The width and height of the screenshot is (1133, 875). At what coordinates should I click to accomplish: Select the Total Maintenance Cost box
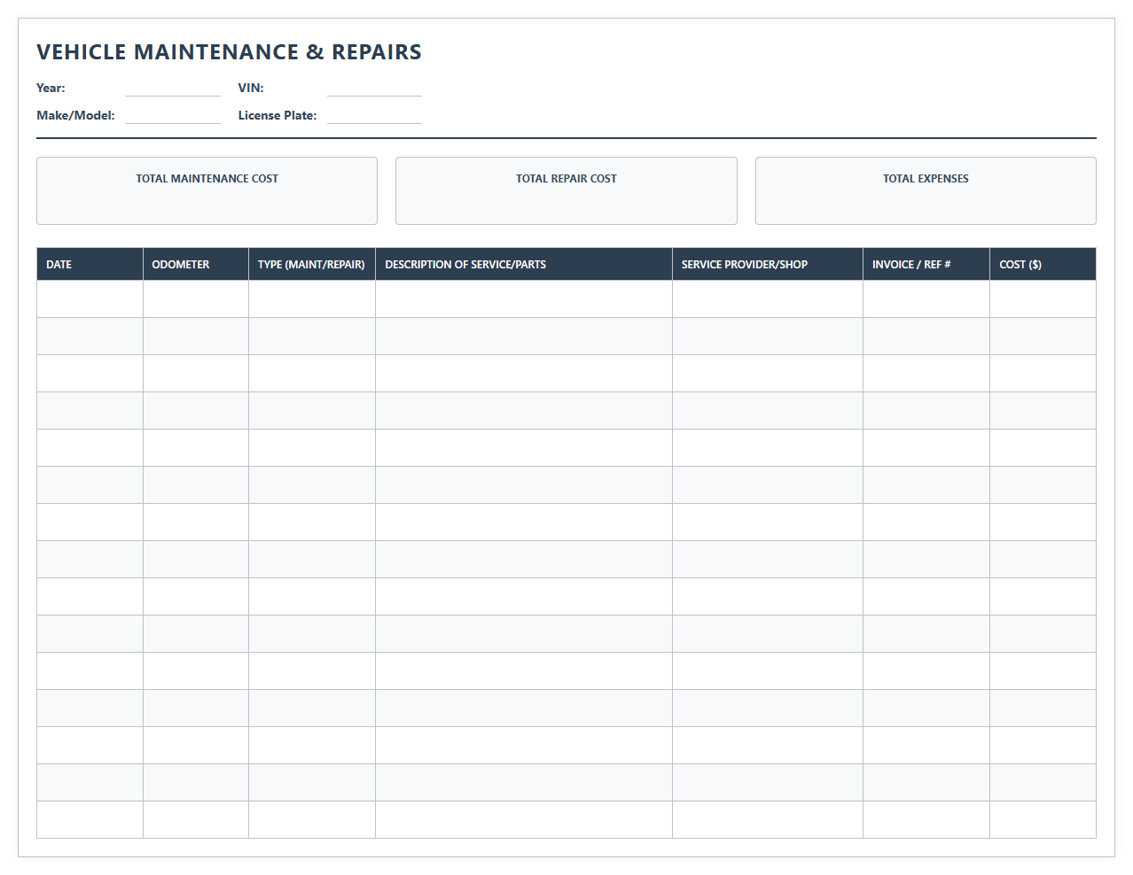point(207,190)
